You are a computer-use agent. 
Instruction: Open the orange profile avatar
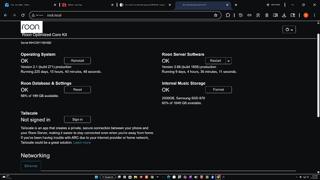pyautogui.click(x=306, y=15)
